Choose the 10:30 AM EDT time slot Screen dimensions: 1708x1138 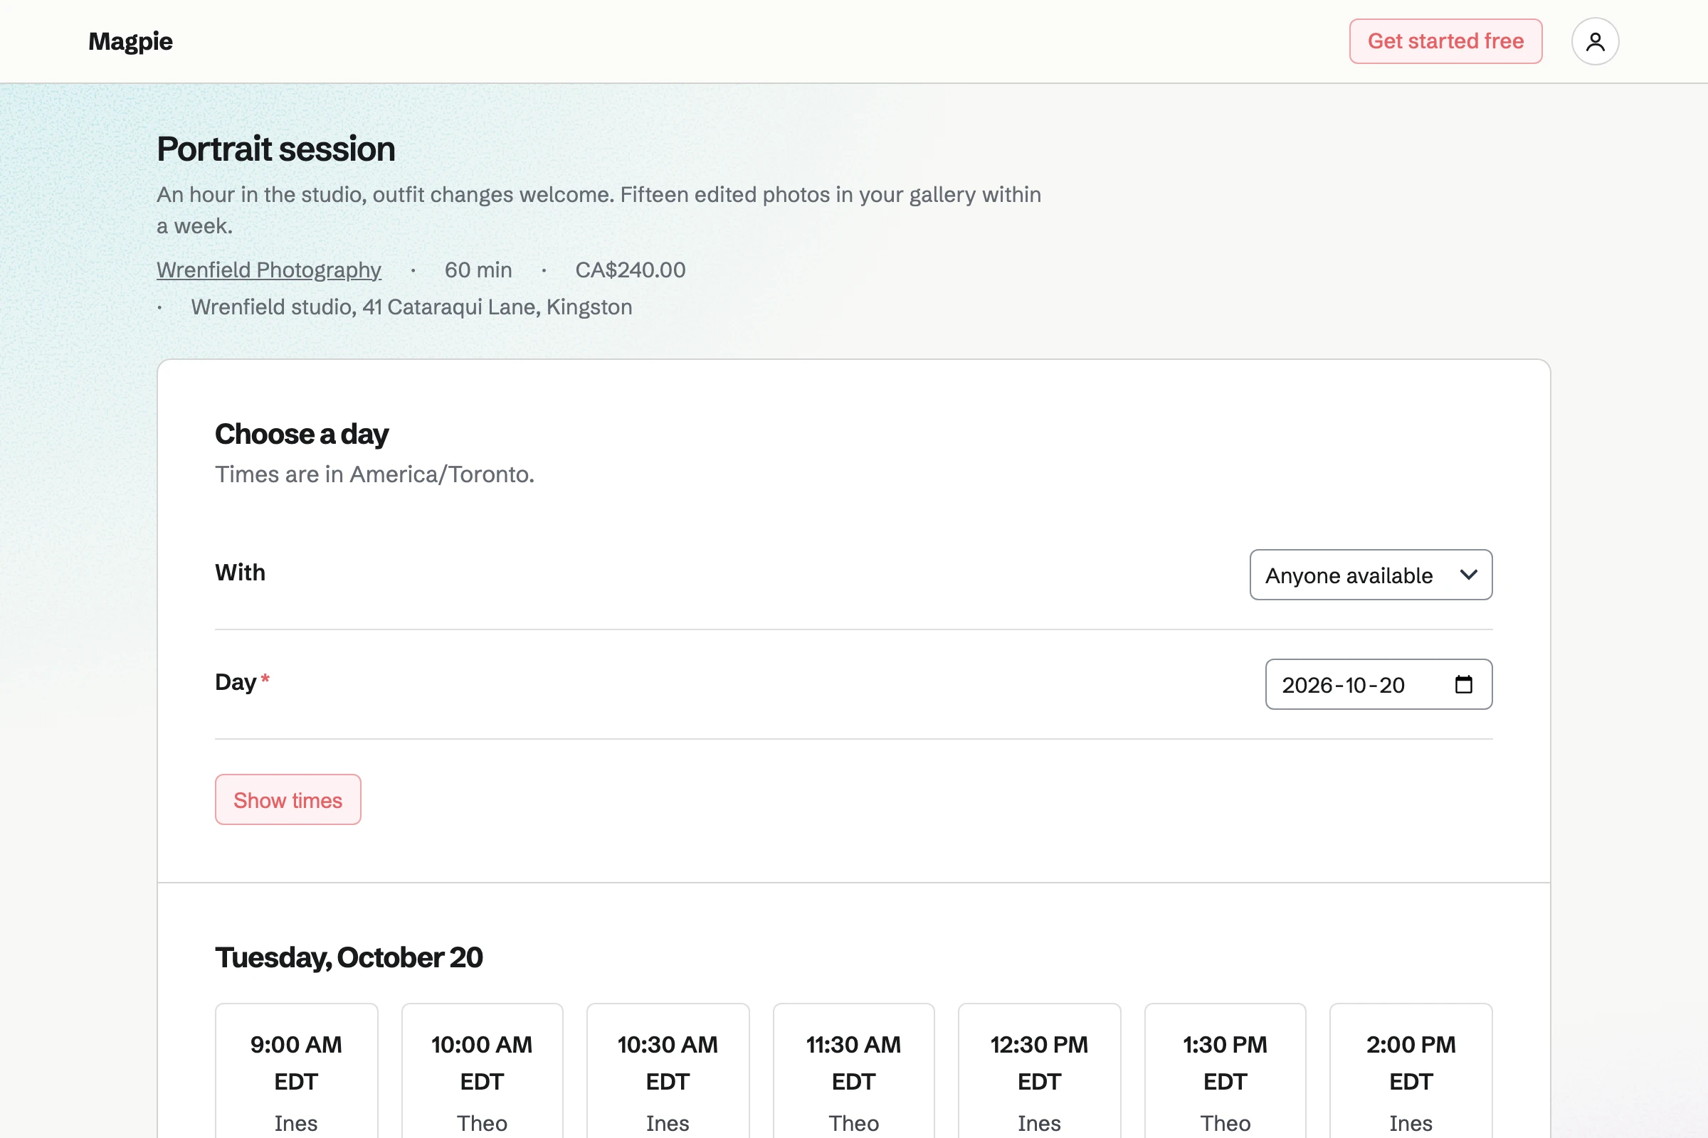click(668, 1071)
